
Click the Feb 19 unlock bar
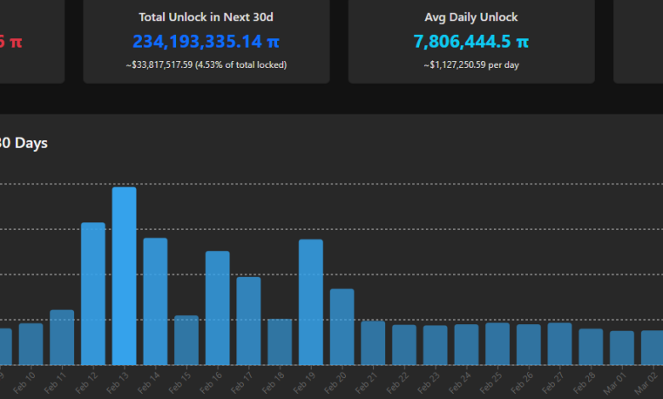pyautogui.click(x=311, y=302)
